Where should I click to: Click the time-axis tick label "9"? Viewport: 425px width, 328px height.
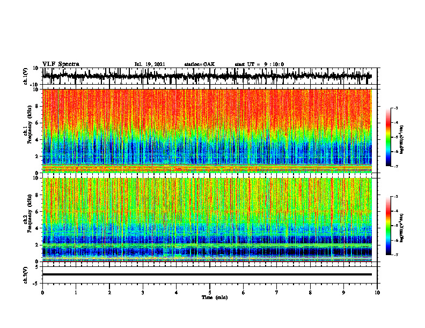tap(343, 293)
